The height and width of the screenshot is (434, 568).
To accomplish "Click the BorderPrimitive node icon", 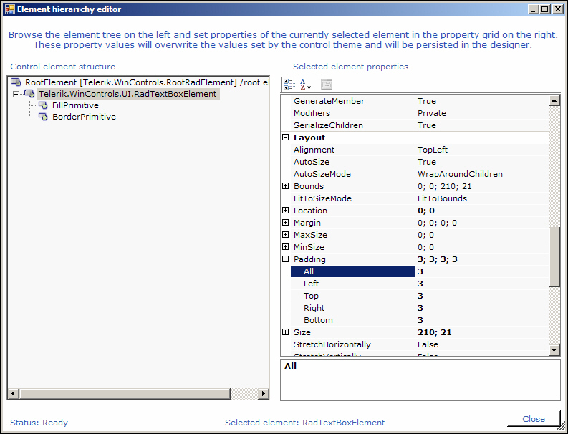I will point(43,117).
